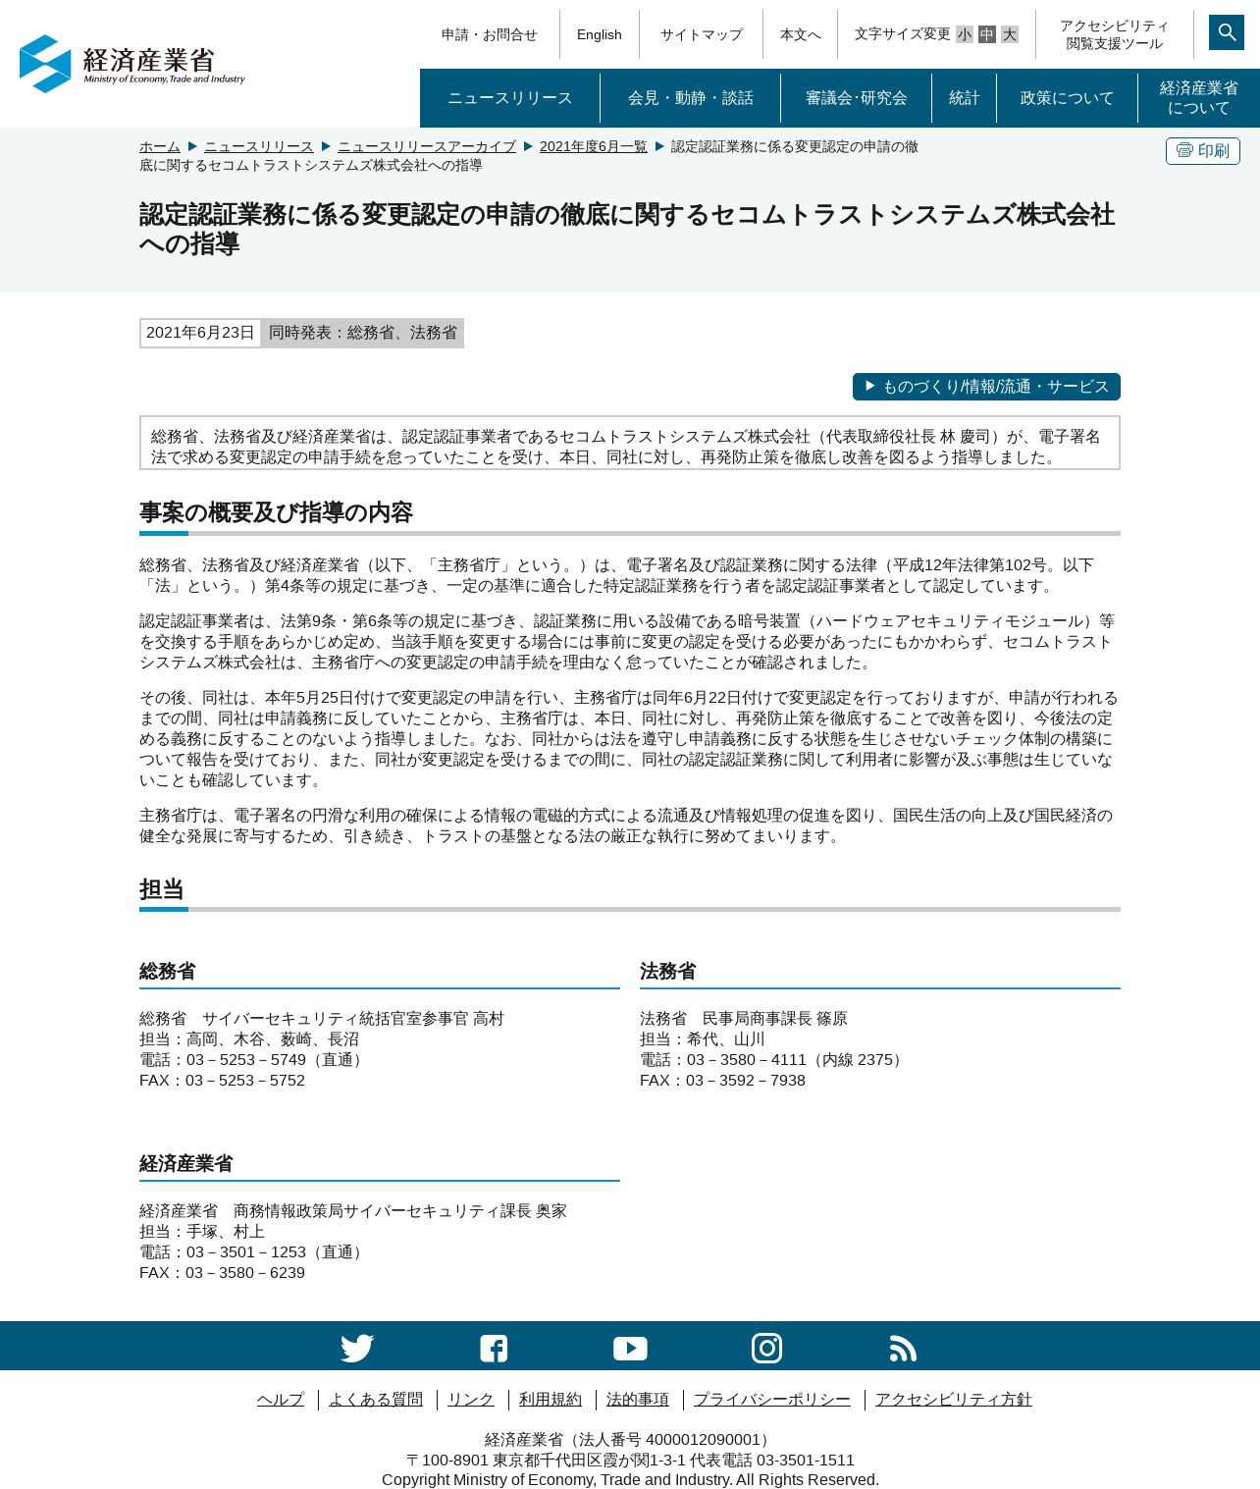The image size is (1260, 1489).
Task: Go to ホーム breadcrumb
Action: [160, 146]
